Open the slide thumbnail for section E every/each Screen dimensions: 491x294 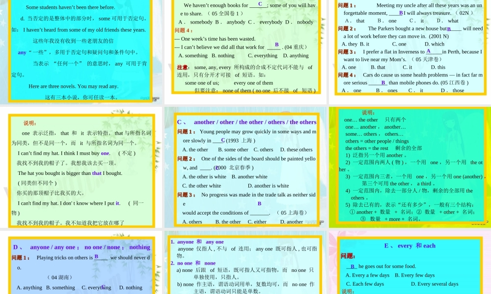point(410,263)
